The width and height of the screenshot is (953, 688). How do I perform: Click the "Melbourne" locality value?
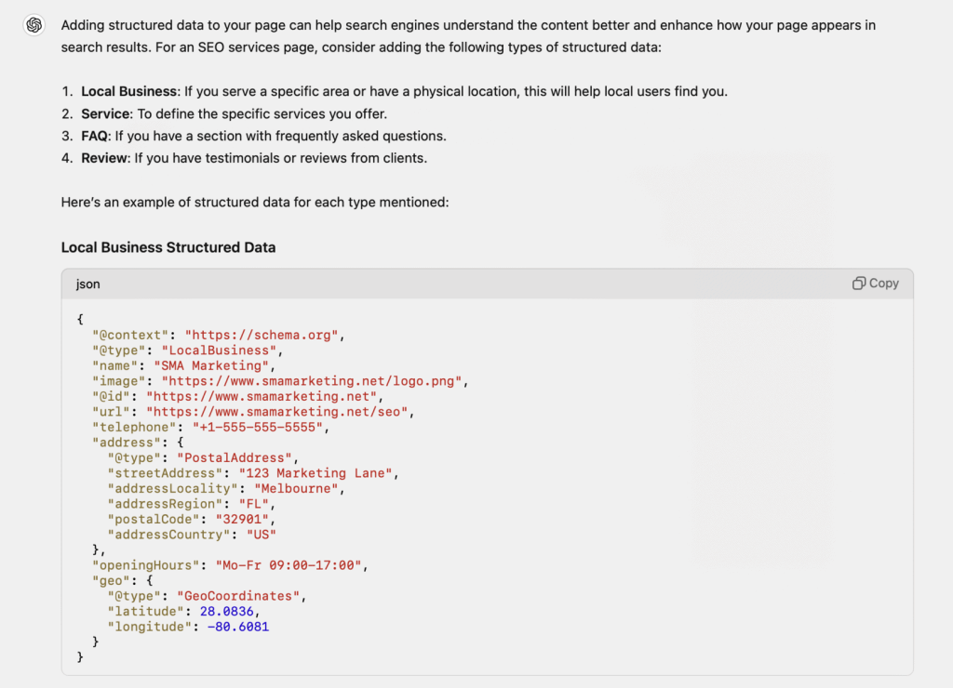[296, 489]
